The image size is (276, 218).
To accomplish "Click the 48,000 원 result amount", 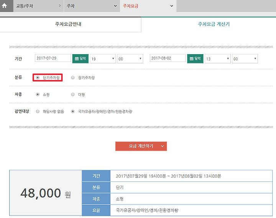I will coord(46,193).
